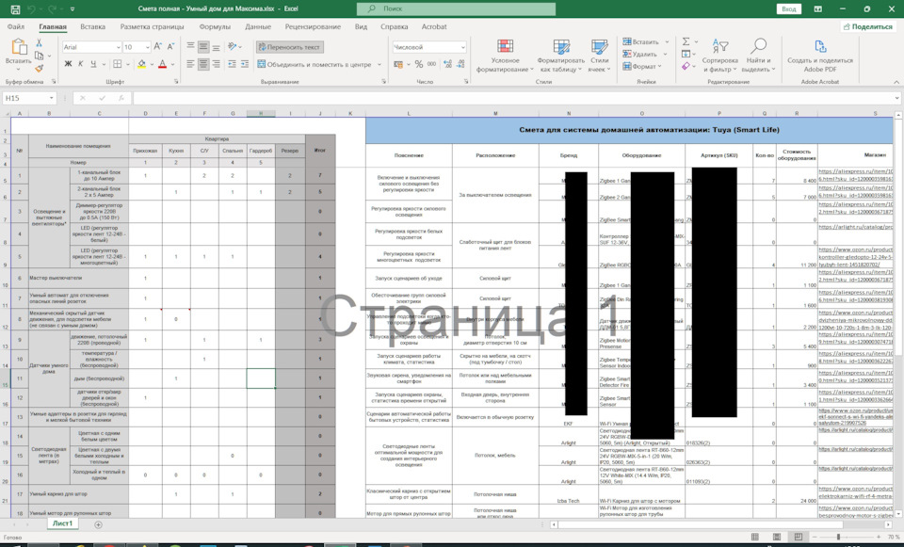Click the 'Формат' cells button

tap(640, 66)
